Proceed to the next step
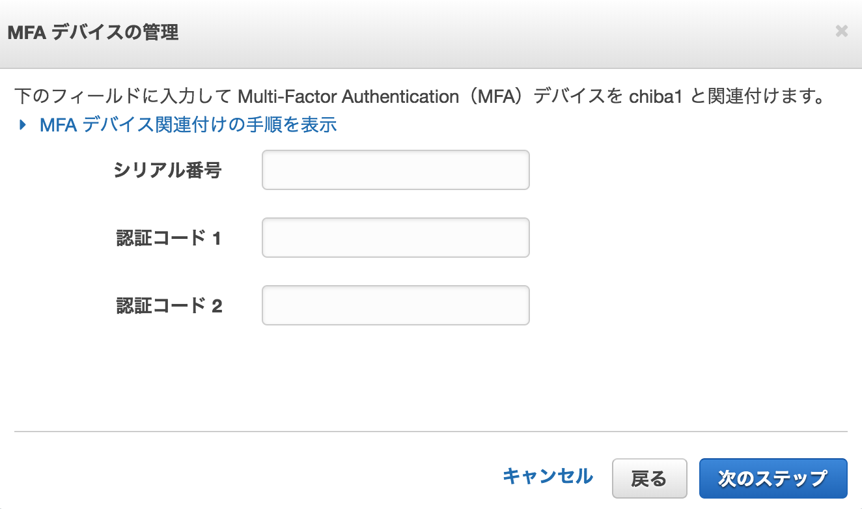 [773, 477]
